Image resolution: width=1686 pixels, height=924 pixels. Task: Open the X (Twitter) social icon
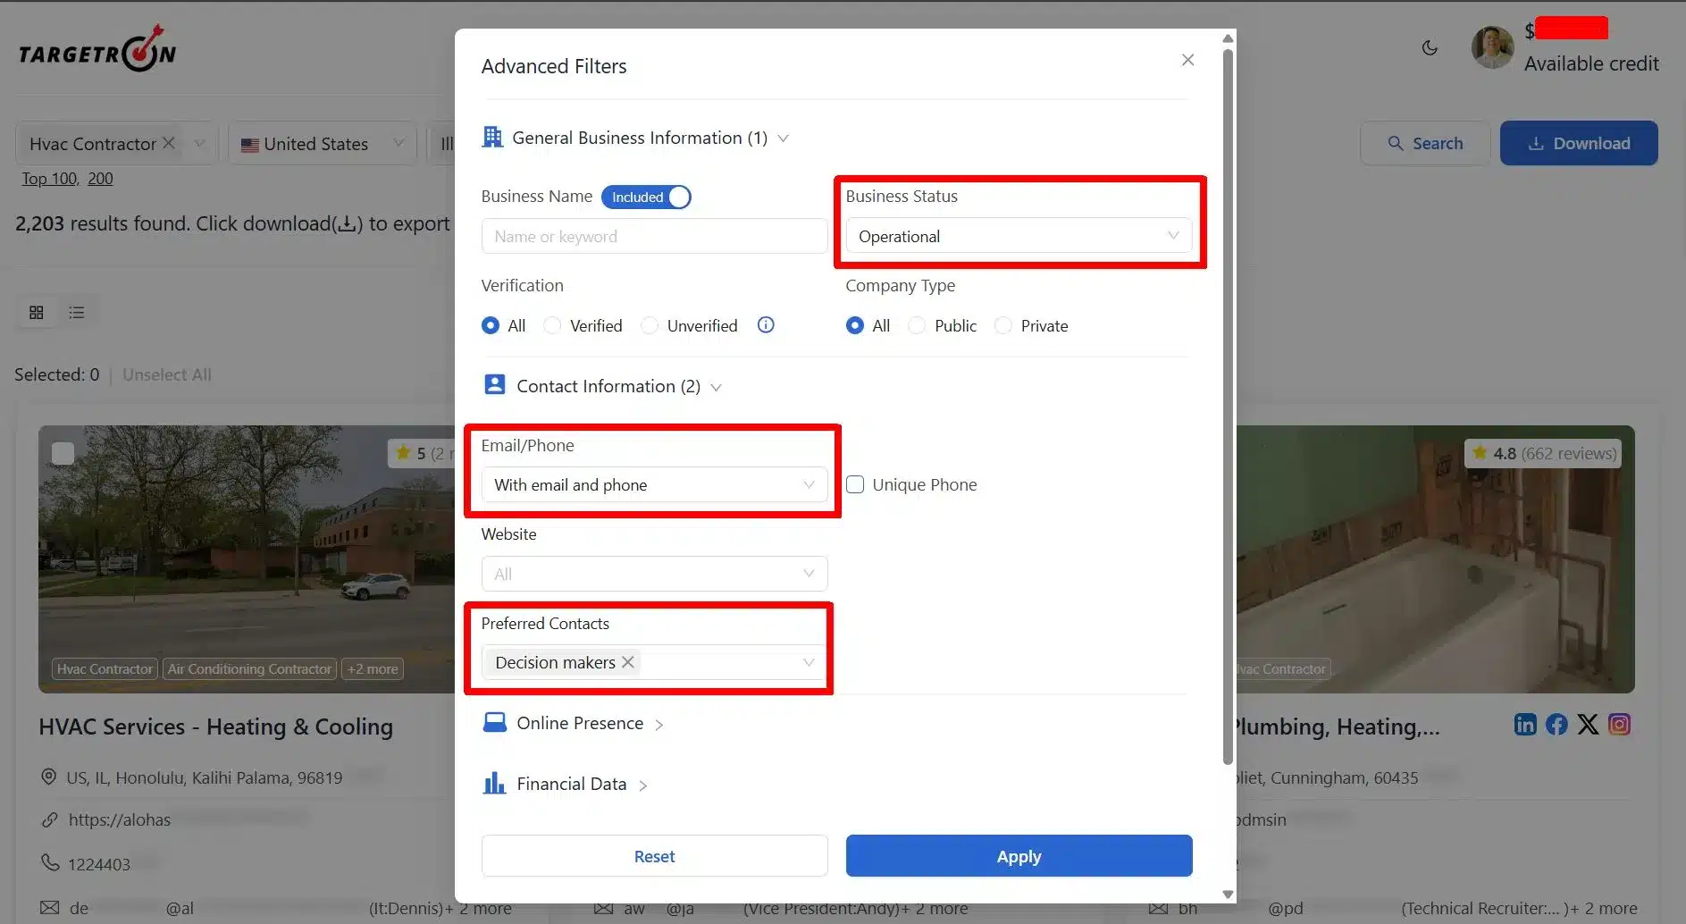click(1588, 725)
